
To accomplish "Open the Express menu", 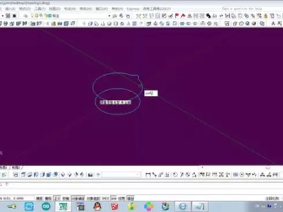I will (133, 9).
